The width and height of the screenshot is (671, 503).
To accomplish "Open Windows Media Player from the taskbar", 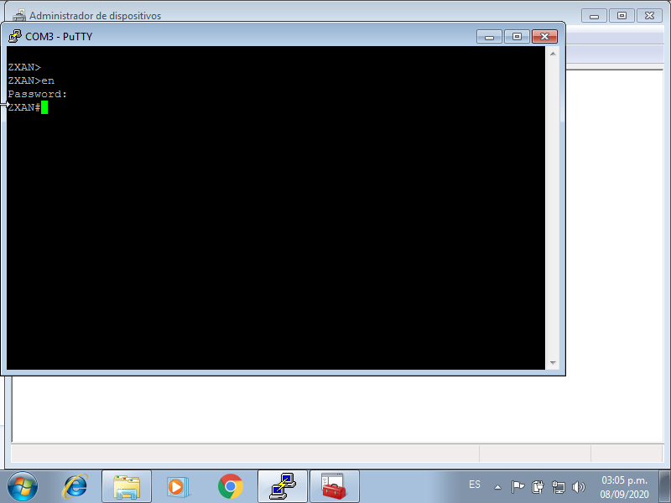I will point(178,486).
